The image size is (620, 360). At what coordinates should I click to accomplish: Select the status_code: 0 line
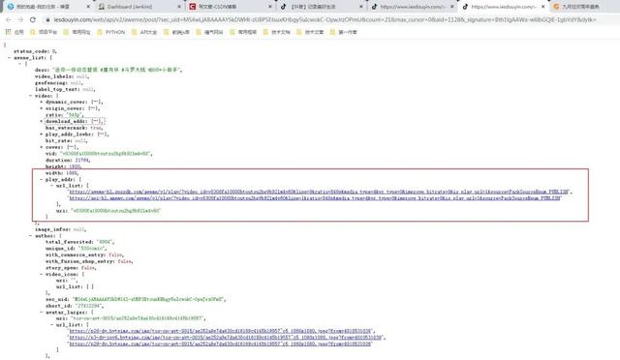(x=35, y=51)
